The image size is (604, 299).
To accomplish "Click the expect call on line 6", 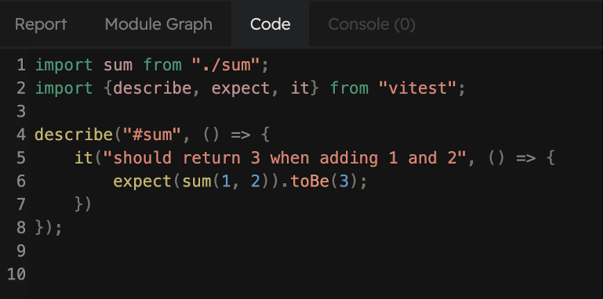I will (142, 181).
